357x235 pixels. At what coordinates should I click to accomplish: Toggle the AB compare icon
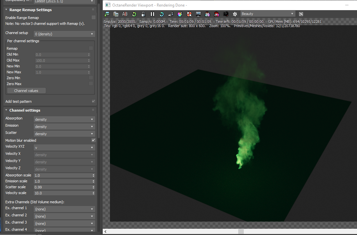tap(125, 14)
